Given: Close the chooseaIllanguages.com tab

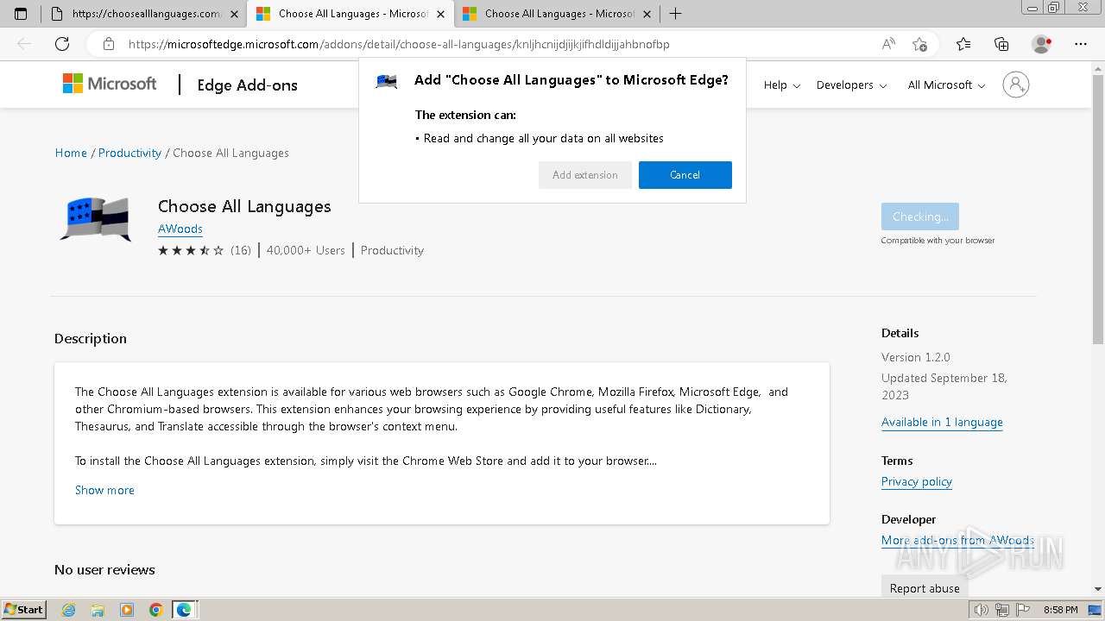Looking at the screenshot, I should [x=235, y=14].
